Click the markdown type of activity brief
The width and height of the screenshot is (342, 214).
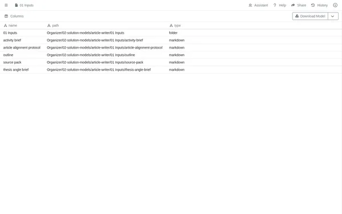point(177,41)
